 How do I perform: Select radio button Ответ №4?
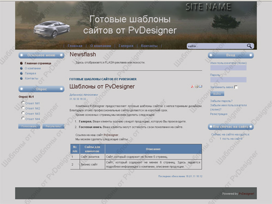click(x=23, y=119)
